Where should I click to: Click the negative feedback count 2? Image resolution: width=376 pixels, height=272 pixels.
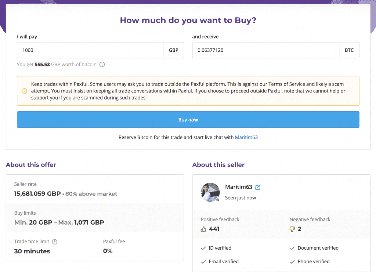click(x=299, y=229)
